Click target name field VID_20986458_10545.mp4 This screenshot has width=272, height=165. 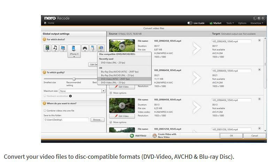point(231,71)
